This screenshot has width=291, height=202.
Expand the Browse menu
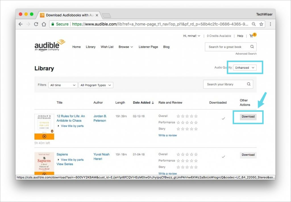pyautogui.click(x=126, y=47)
